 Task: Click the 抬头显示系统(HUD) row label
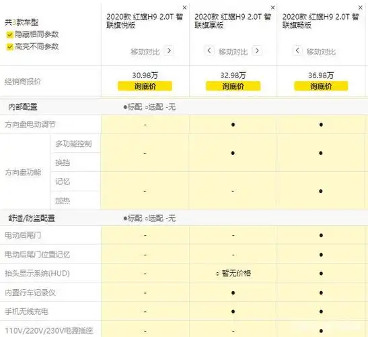pos(37,273)
